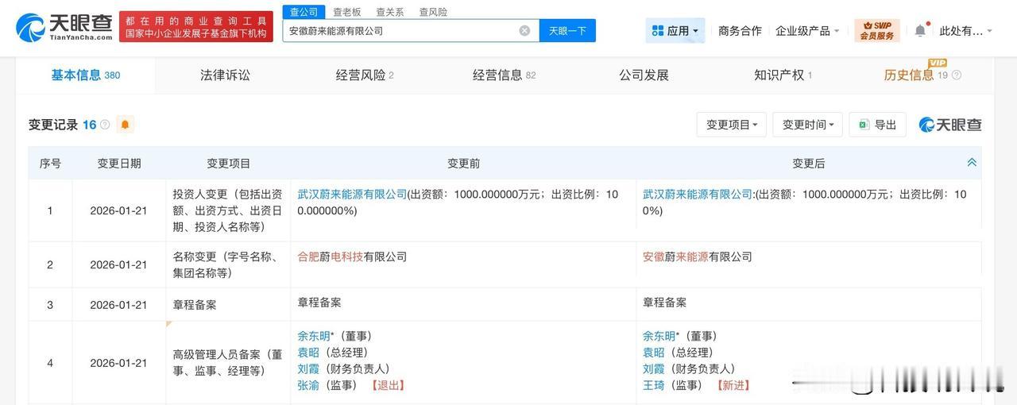Click the 导出 export button
The height and width of the screenshot is (405, 1017).
877,125
